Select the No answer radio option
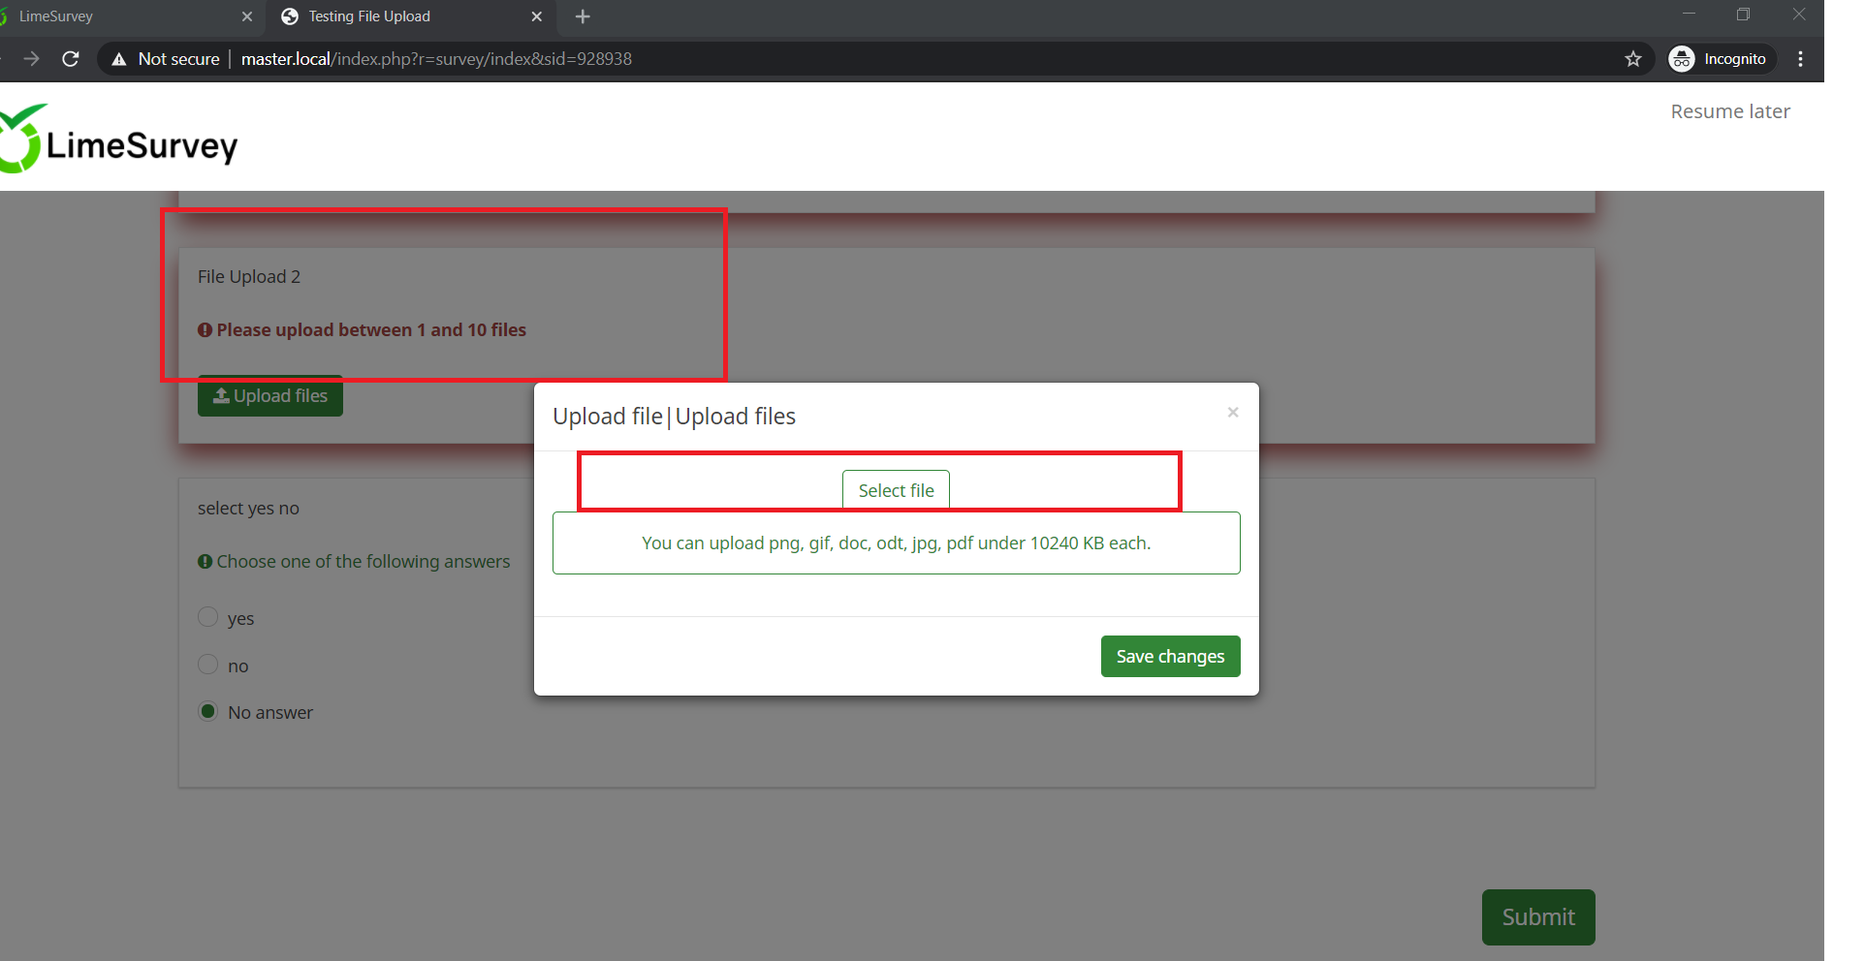Image resolution: width=1865 pixels, height=961 pixels. pyautogui.click(x=207, y=711)
